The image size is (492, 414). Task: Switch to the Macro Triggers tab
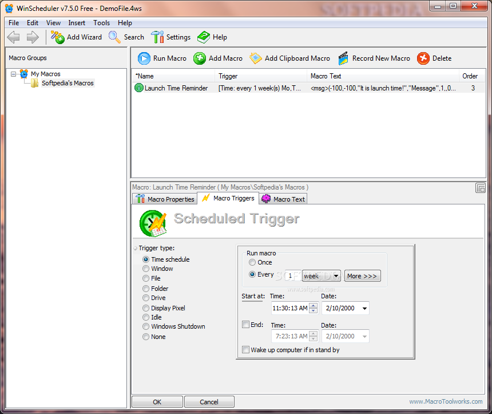pos(228,198)
